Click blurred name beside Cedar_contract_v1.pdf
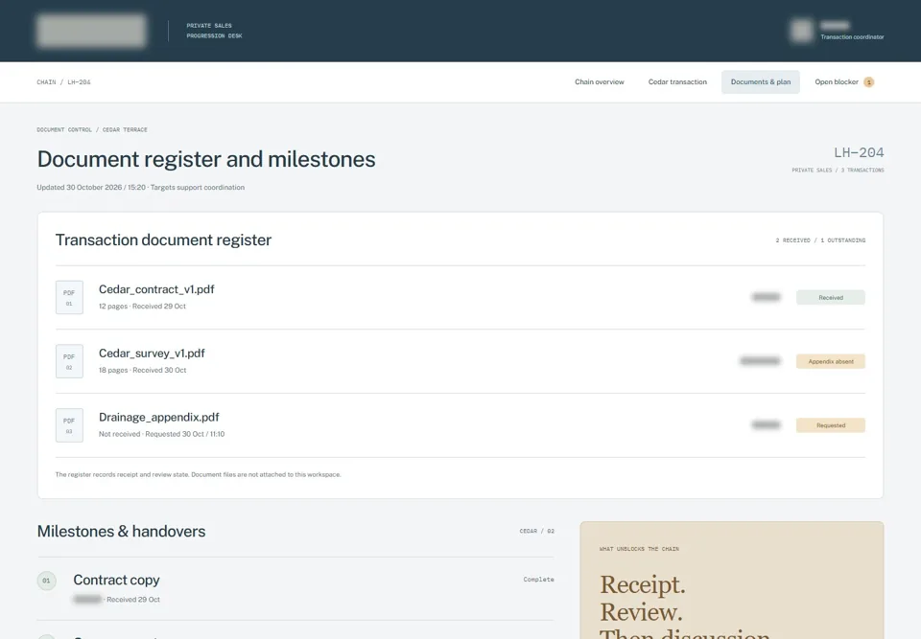The width and height of the screenshot is (921, 639). pyautogui.click(x=767, y=298)
